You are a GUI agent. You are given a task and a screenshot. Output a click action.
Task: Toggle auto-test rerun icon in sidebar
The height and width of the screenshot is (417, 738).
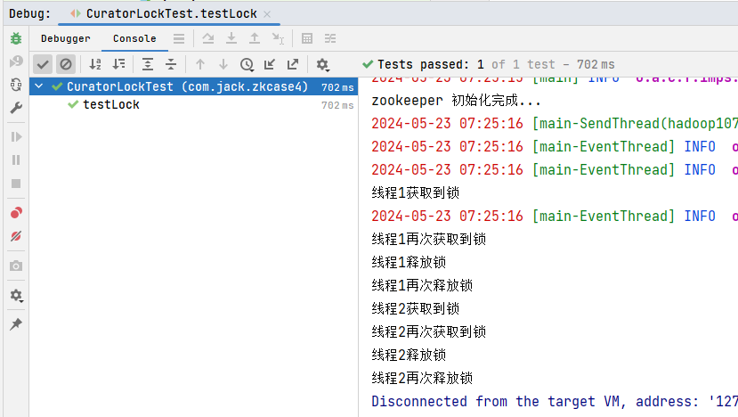point(16,85)
